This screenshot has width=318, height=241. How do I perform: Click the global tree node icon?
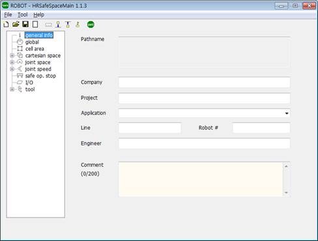click(20, 42)
